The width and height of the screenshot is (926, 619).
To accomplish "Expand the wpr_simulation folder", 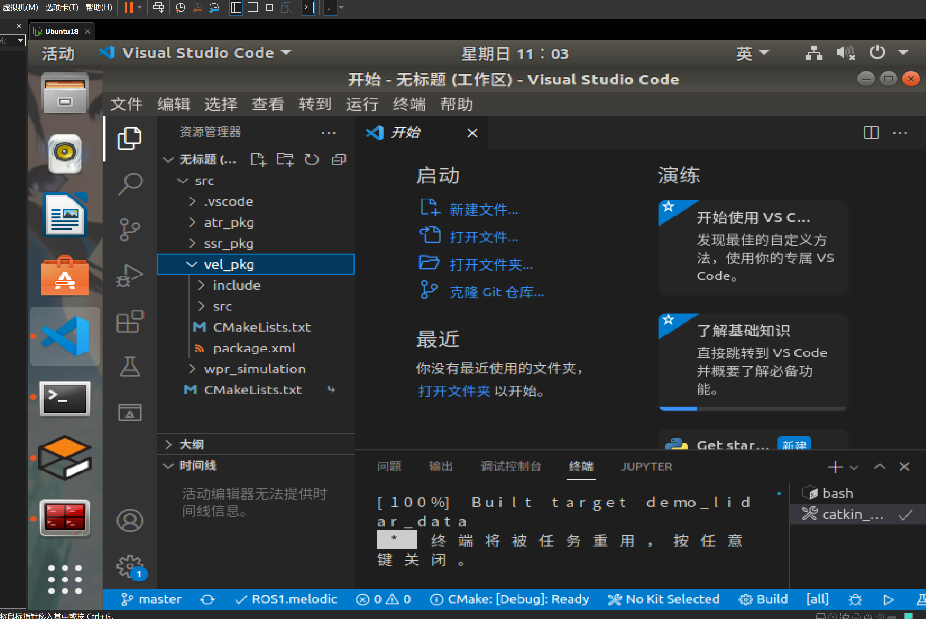I will 255,369.
